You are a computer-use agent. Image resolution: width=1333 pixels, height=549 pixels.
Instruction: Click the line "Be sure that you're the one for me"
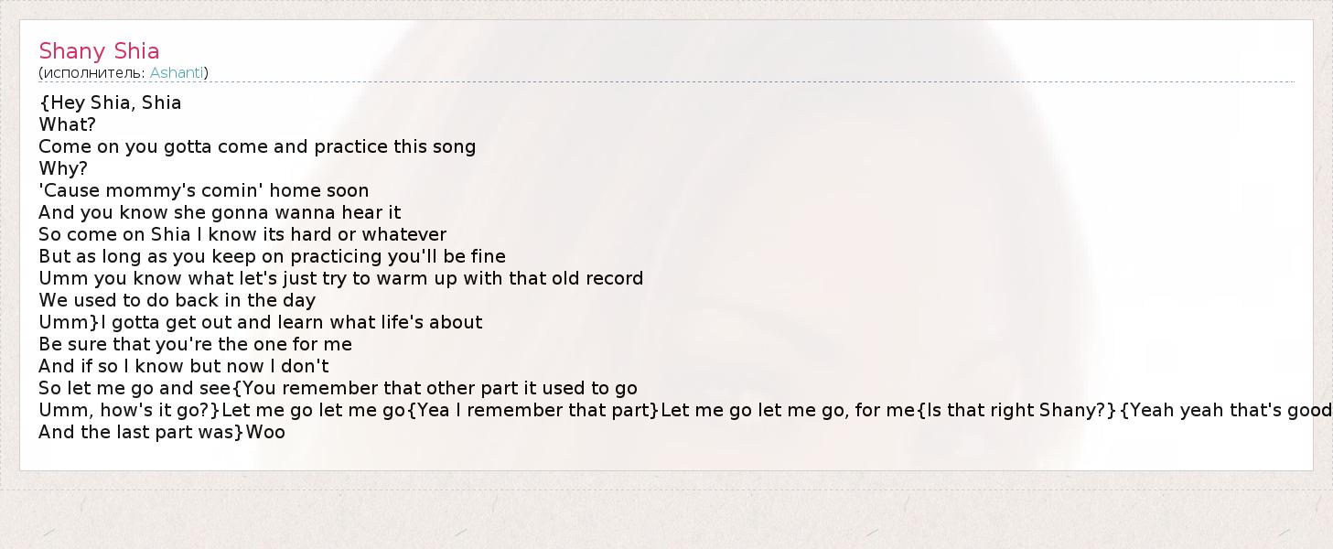[195, 344]
